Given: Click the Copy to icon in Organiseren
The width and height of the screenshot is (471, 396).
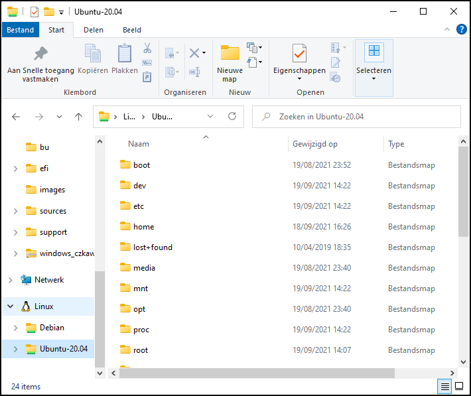Looking at the screenshot, I should (172, 72).
